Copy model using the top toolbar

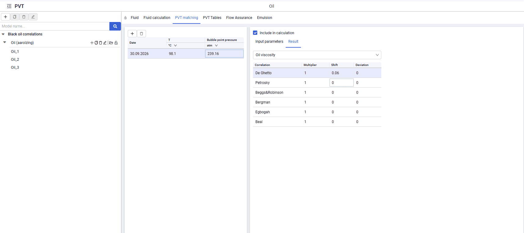15,17
